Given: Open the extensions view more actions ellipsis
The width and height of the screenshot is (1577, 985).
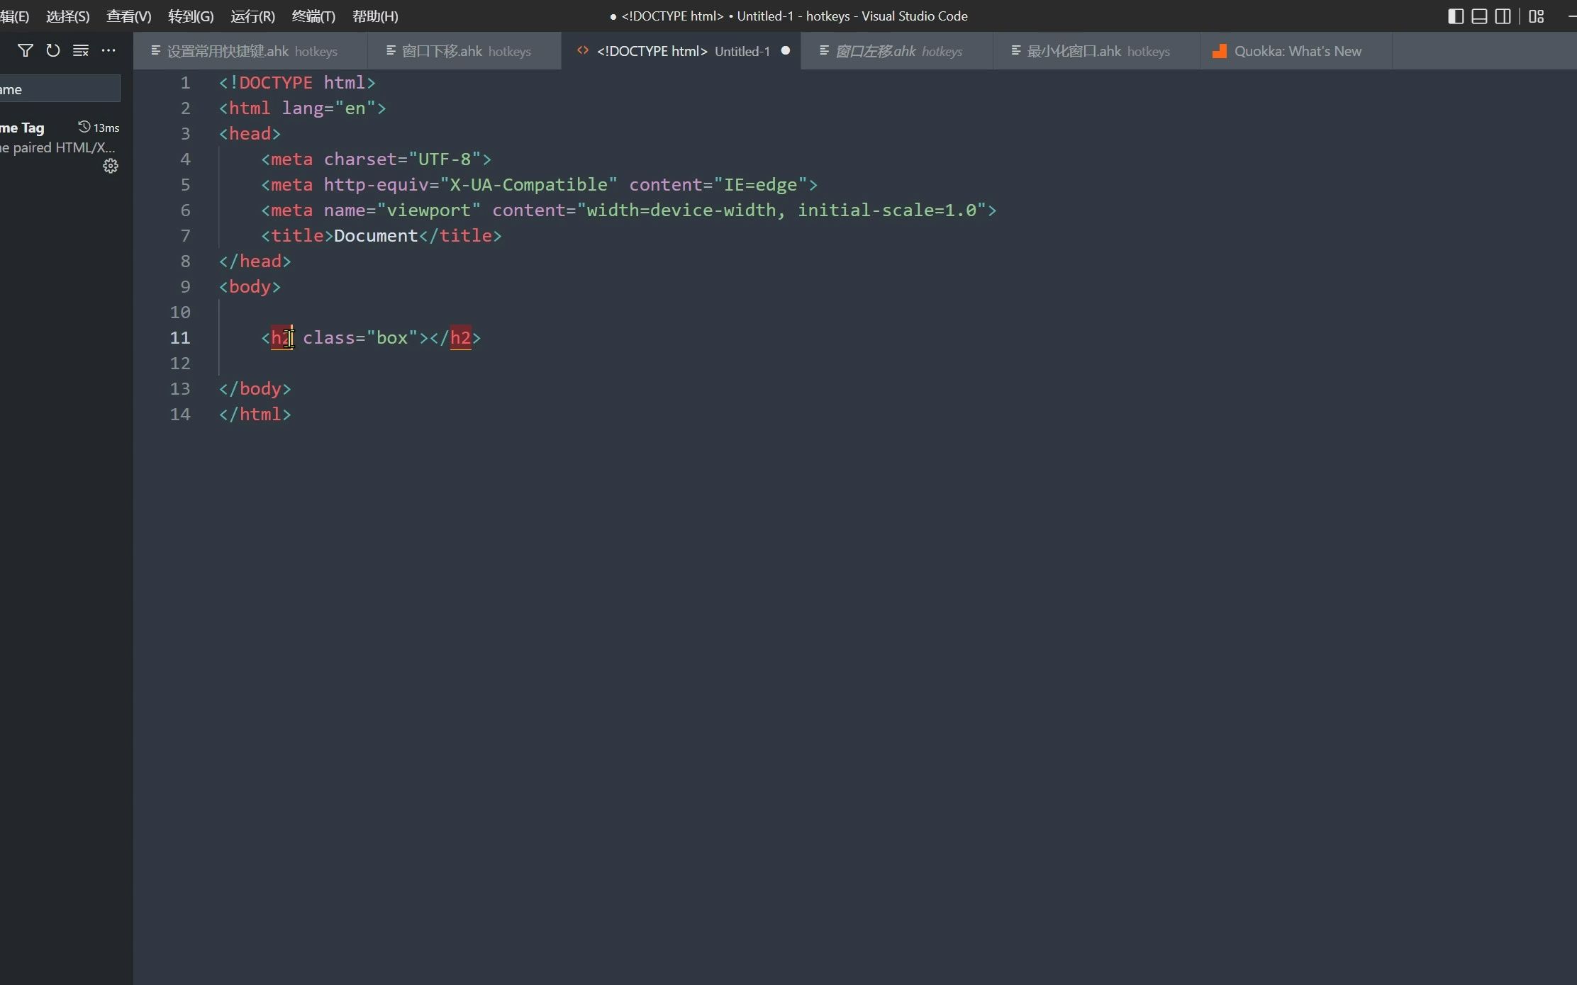Looking at the screenshot, I should pos(108,50).
